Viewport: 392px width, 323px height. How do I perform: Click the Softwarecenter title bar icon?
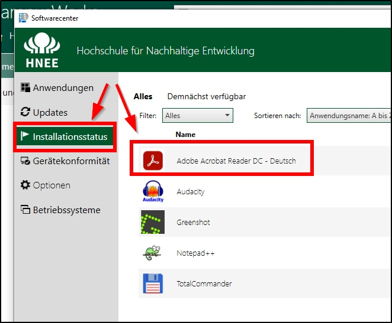23,18
